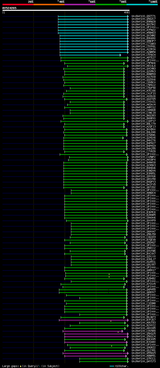Select hit label UniRef100_Q9VVU6
This screenshot has width=160, height=368.
tap(143, 176)
